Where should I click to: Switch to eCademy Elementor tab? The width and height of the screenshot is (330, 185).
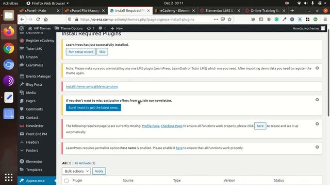(x=174, y=10)
